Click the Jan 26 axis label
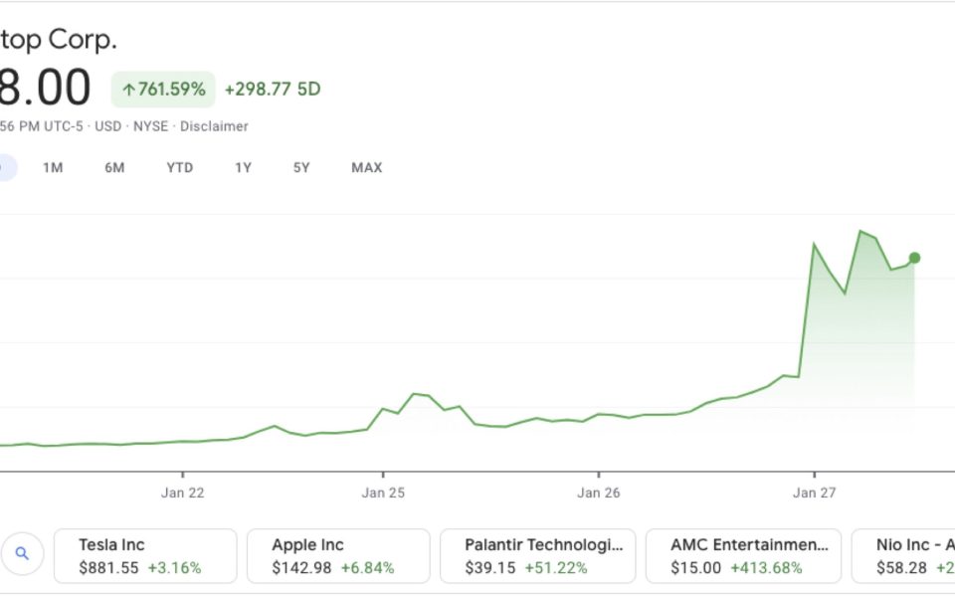This screenshot has height=597, width=955. point(599,493)
